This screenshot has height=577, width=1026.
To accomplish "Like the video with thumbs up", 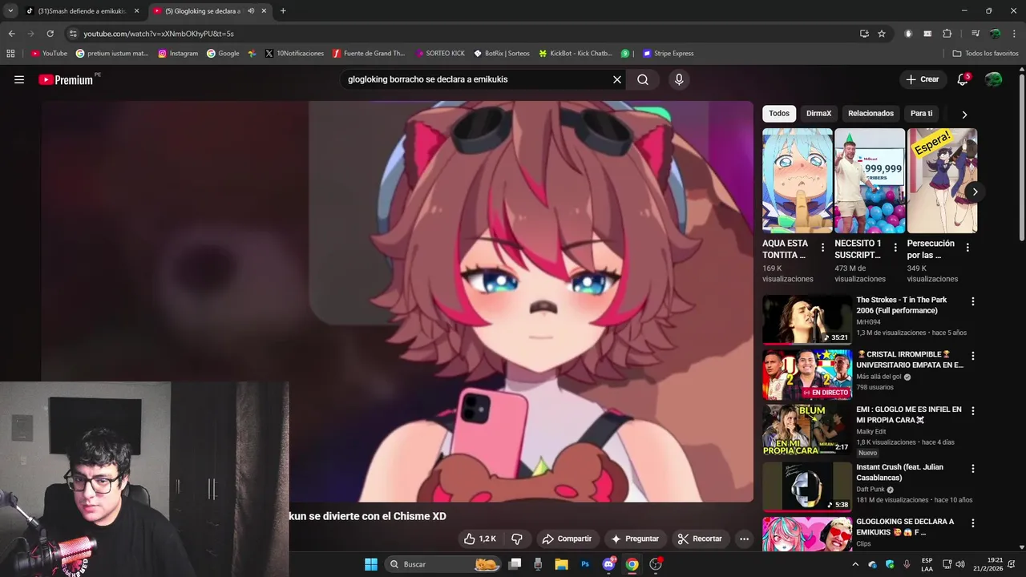I will [480, 539].
